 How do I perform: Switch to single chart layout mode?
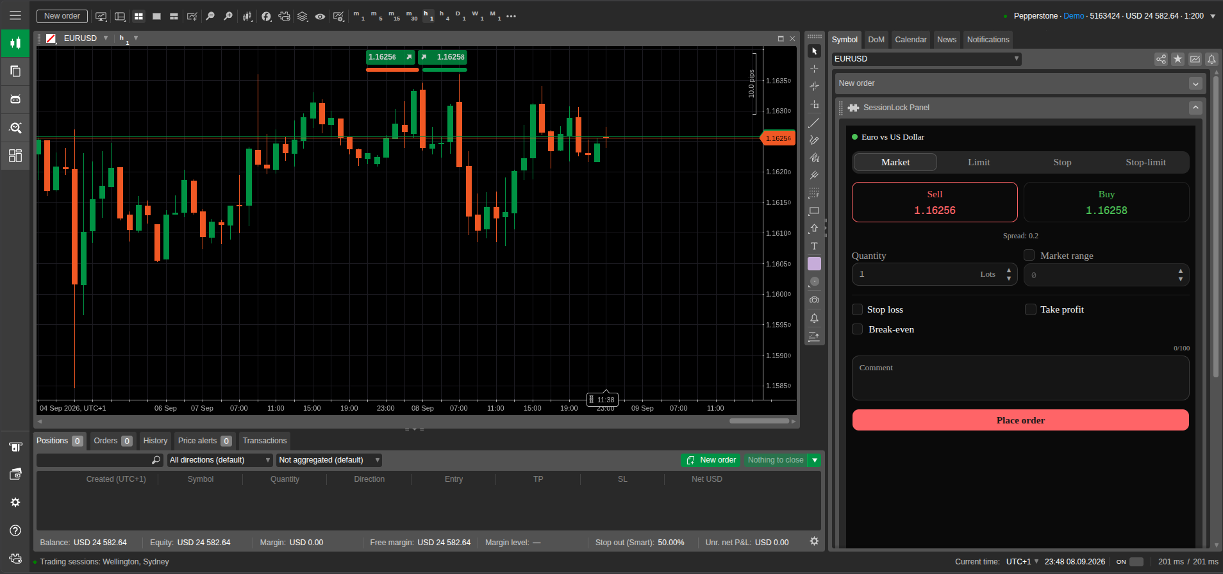point(156,16)
